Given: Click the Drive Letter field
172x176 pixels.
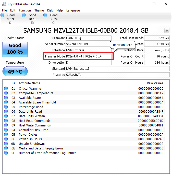Looking at the screenshot, I should [x=89, y=63].
